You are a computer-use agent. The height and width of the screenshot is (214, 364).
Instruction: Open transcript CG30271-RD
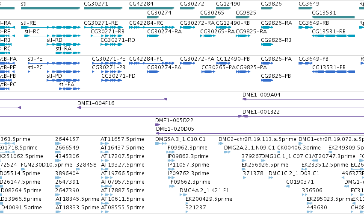[x=112, y=44]
